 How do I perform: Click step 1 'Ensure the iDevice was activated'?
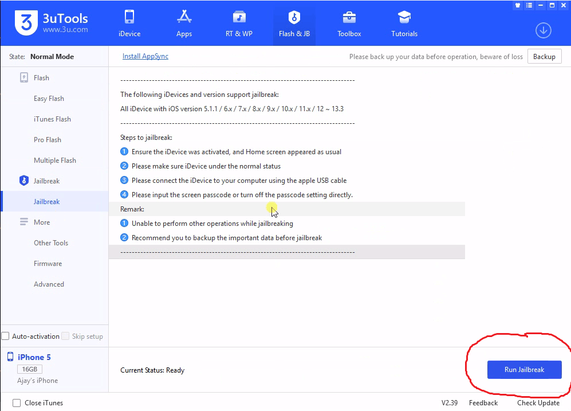pos(237,151)
